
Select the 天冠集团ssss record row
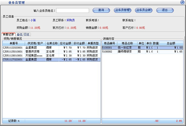35,55
